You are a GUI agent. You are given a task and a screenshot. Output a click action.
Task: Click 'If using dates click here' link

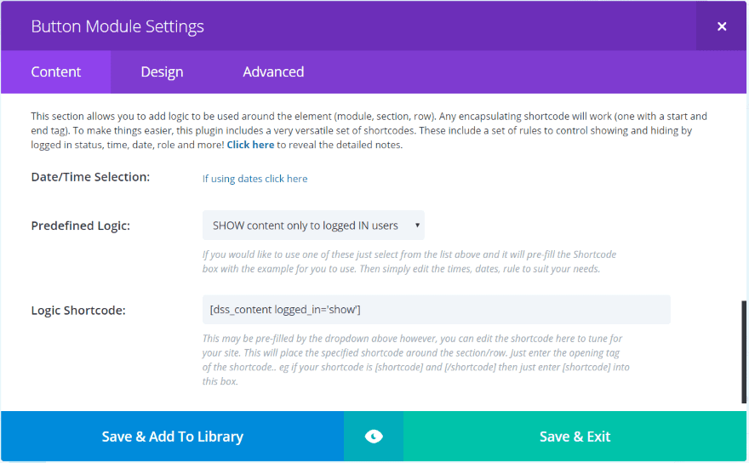254,179
